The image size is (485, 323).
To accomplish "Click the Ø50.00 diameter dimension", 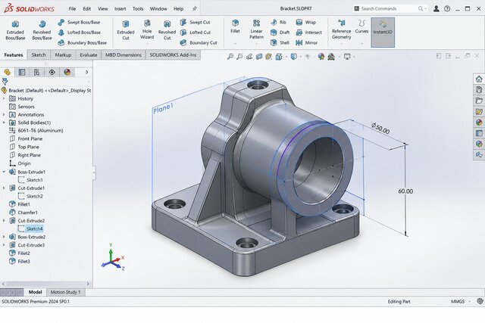I will tap(380, 129).
